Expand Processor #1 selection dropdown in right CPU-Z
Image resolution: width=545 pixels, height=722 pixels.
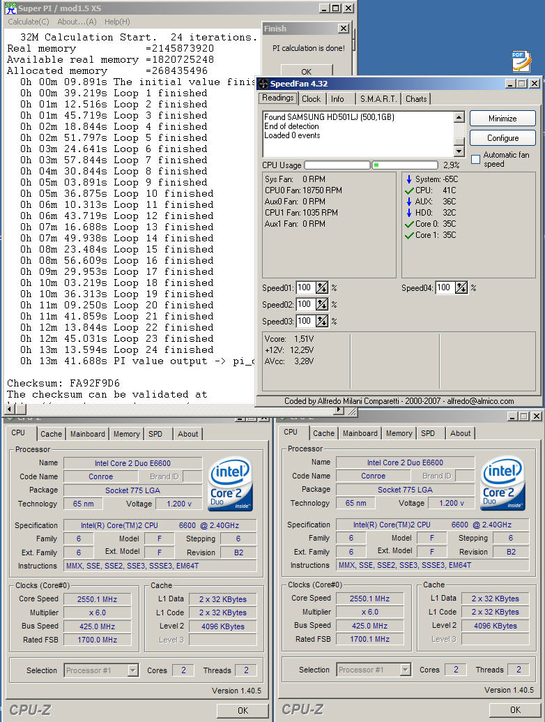pos(405,670)
